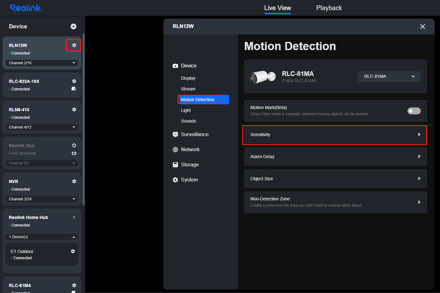Open the RLC-81MA camera selector dropdown
The width and height of the screenshot is (440, 293).
[x=389, y=77]
